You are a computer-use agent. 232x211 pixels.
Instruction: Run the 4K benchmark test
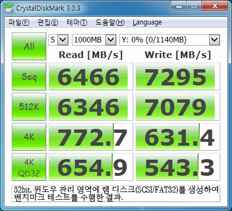pos(29,137)
